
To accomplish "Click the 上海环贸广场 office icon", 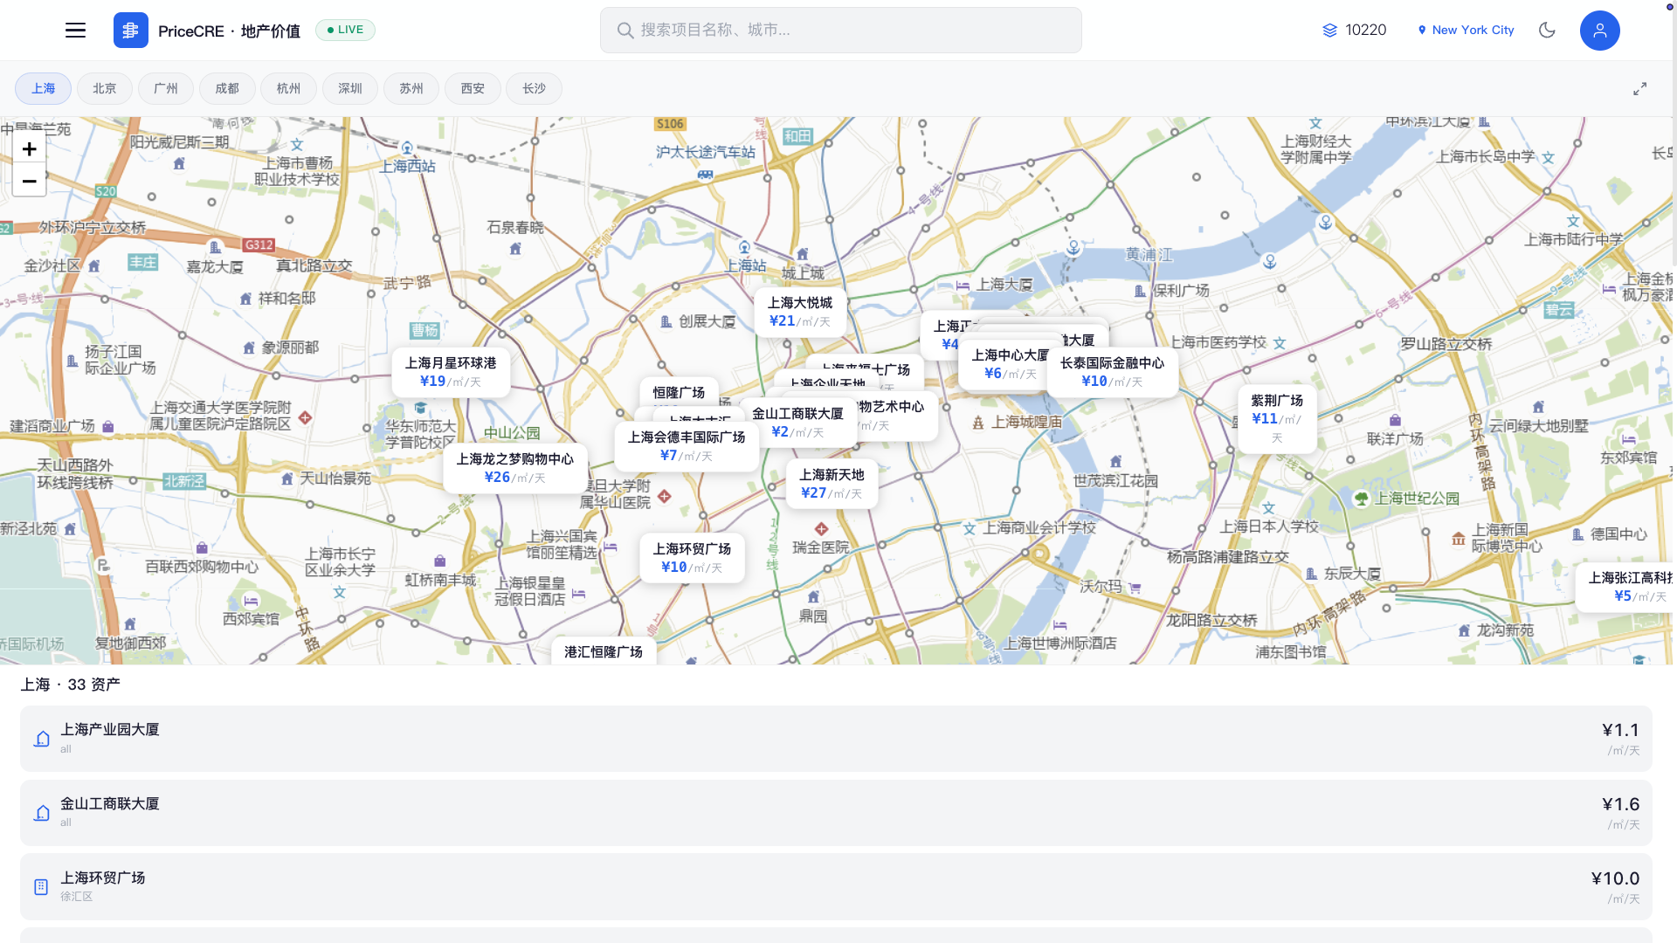I will coord(41,887).
